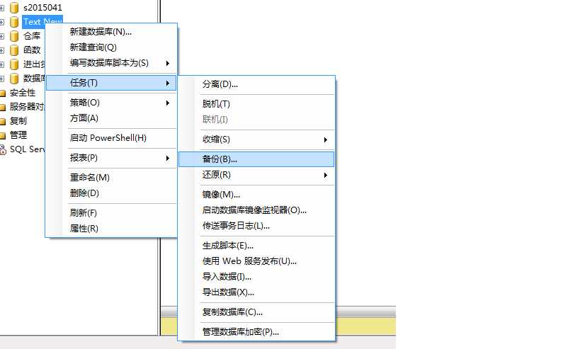580x349 pixels.
Task: Click the s2015041 database icon
Action: [x=14, y=7]
